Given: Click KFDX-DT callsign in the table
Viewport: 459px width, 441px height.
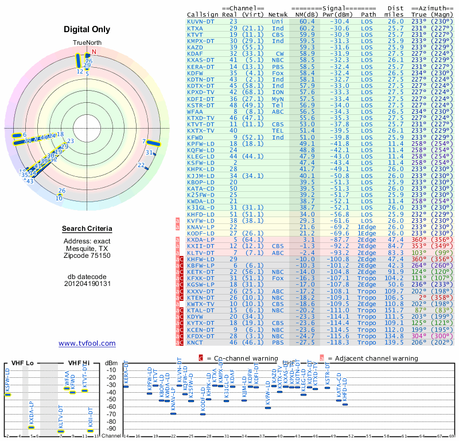Looking at the screenshot, I should pos(200,336).
